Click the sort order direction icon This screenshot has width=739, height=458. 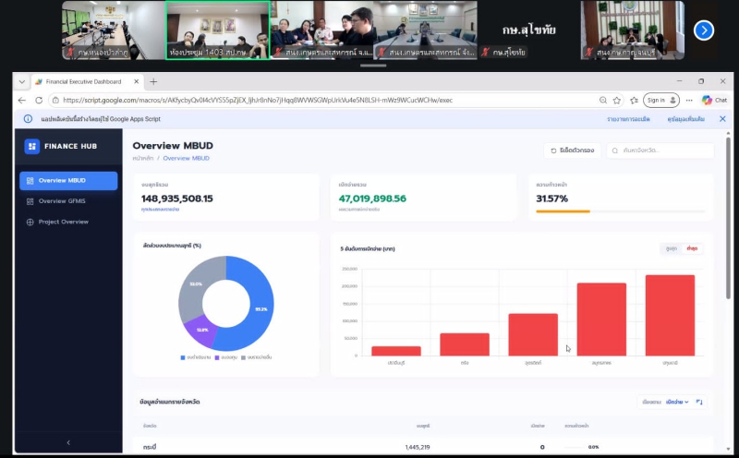699,402
